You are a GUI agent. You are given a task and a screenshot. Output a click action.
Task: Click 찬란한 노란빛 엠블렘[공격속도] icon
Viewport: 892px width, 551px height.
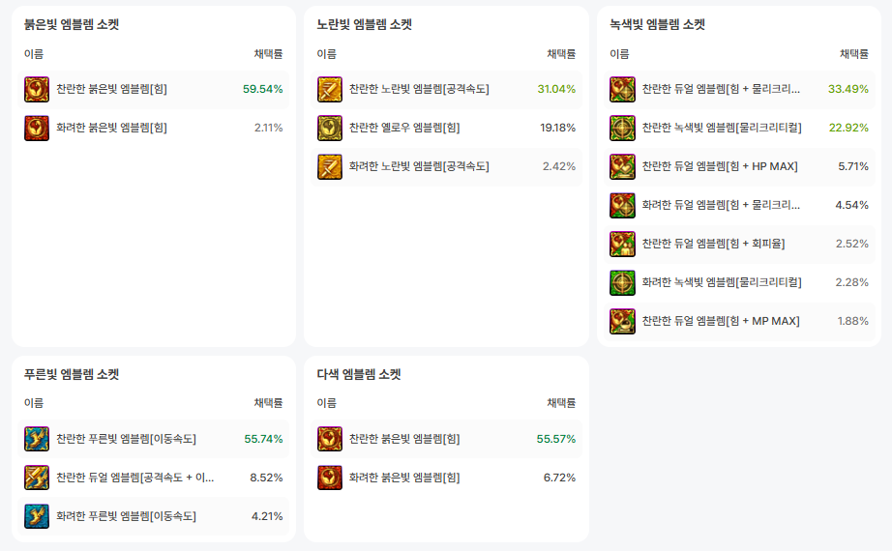[330, 89]
